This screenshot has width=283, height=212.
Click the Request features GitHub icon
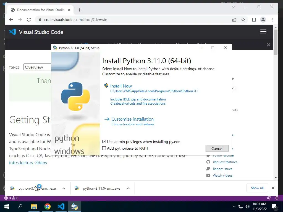tap(208, 162)
